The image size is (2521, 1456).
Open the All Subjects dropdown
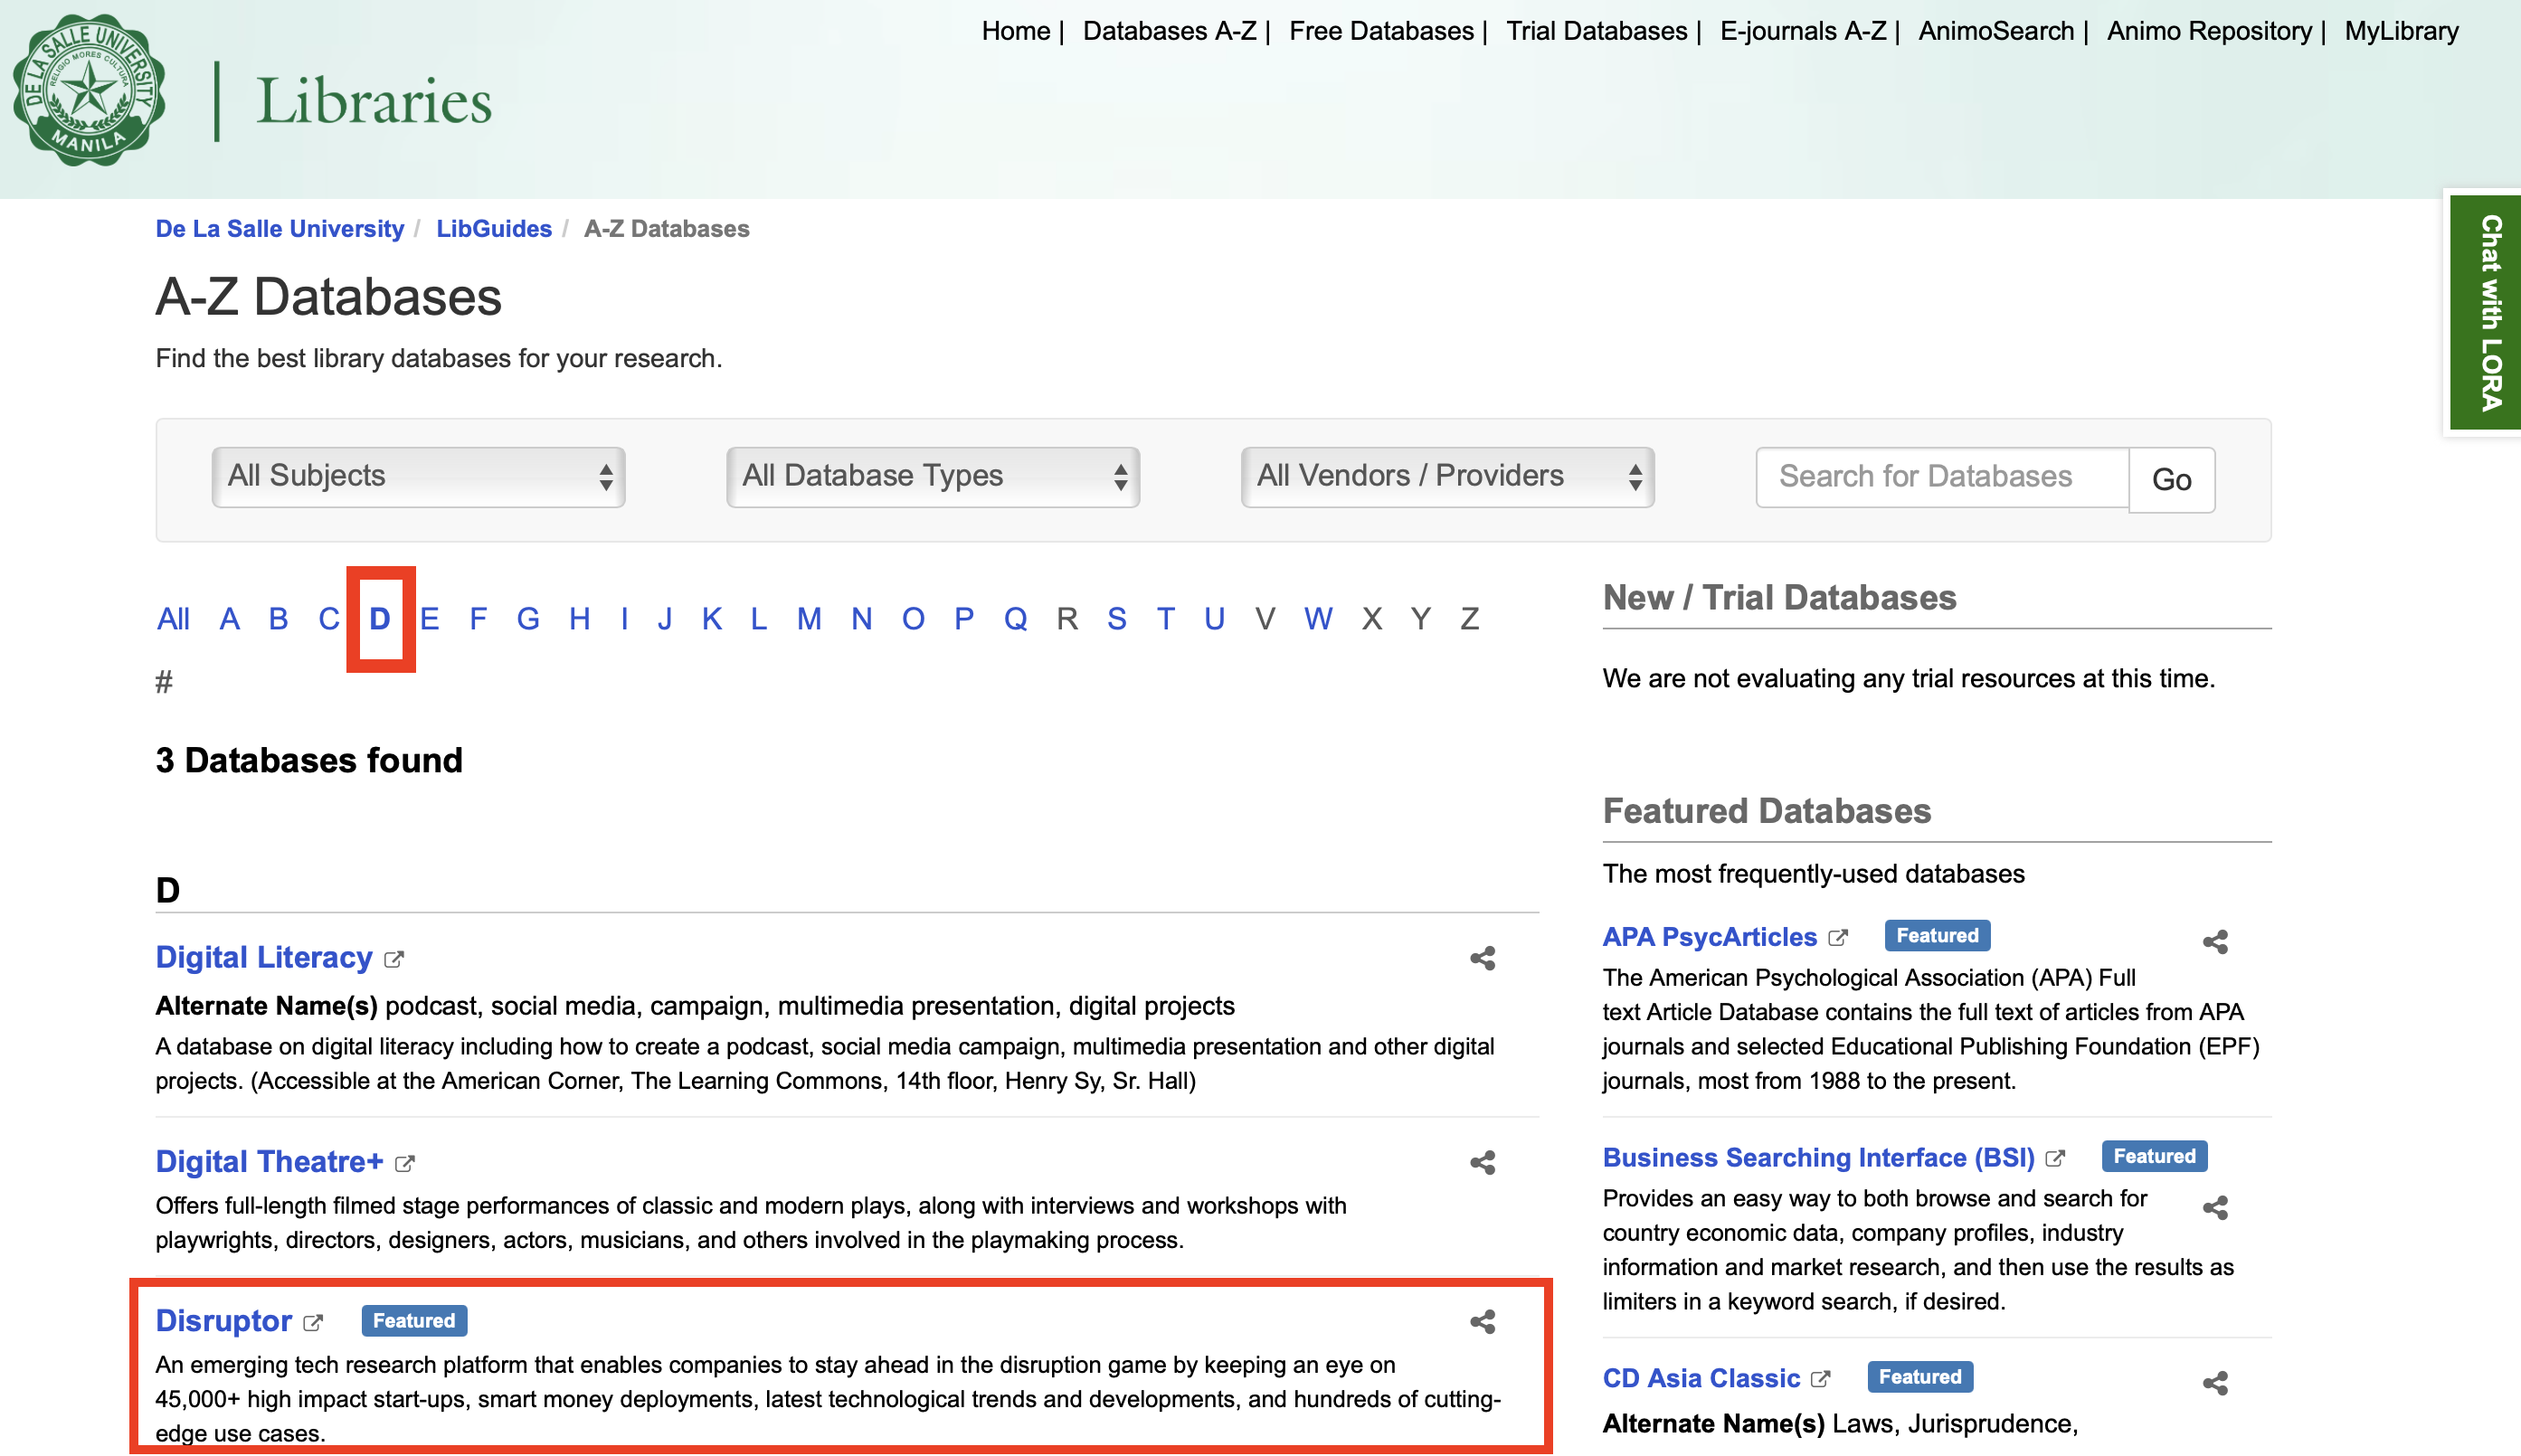click(418, 477)
